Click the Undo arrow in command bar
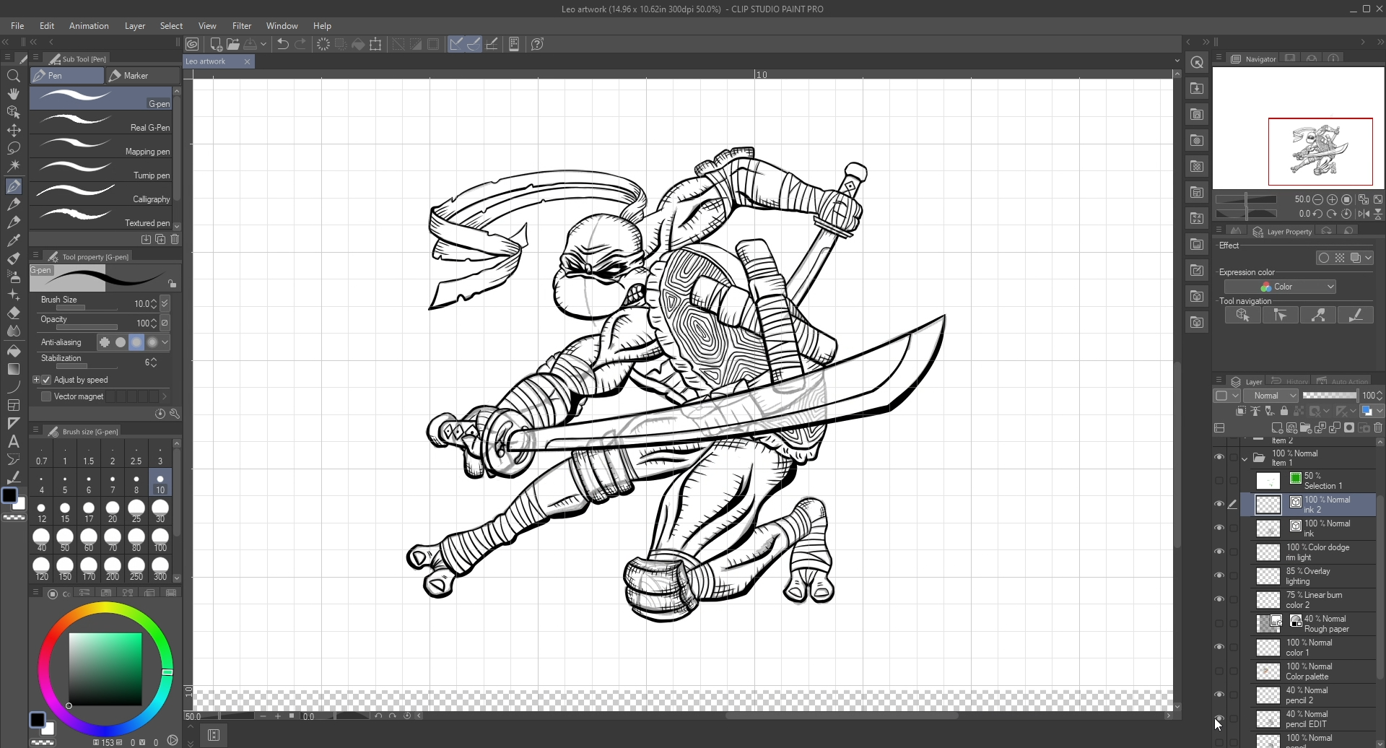This screenshot has width=1386, height=748. coord(283,44)
